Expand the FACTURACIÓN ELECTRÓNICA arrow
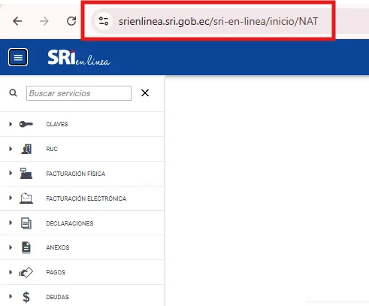 (11, 198)
